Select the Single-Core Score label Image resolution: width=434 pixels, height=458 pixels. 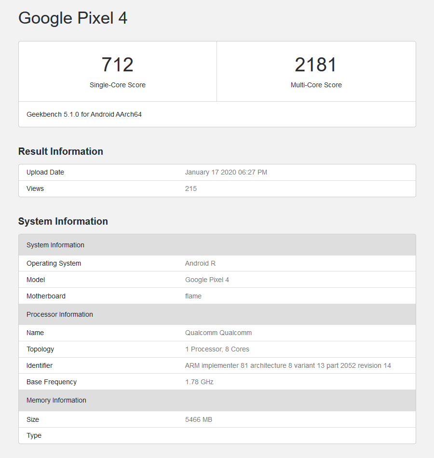[117, 85]
